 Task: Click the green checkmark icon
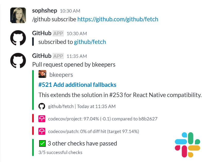(x=42, y=143)
